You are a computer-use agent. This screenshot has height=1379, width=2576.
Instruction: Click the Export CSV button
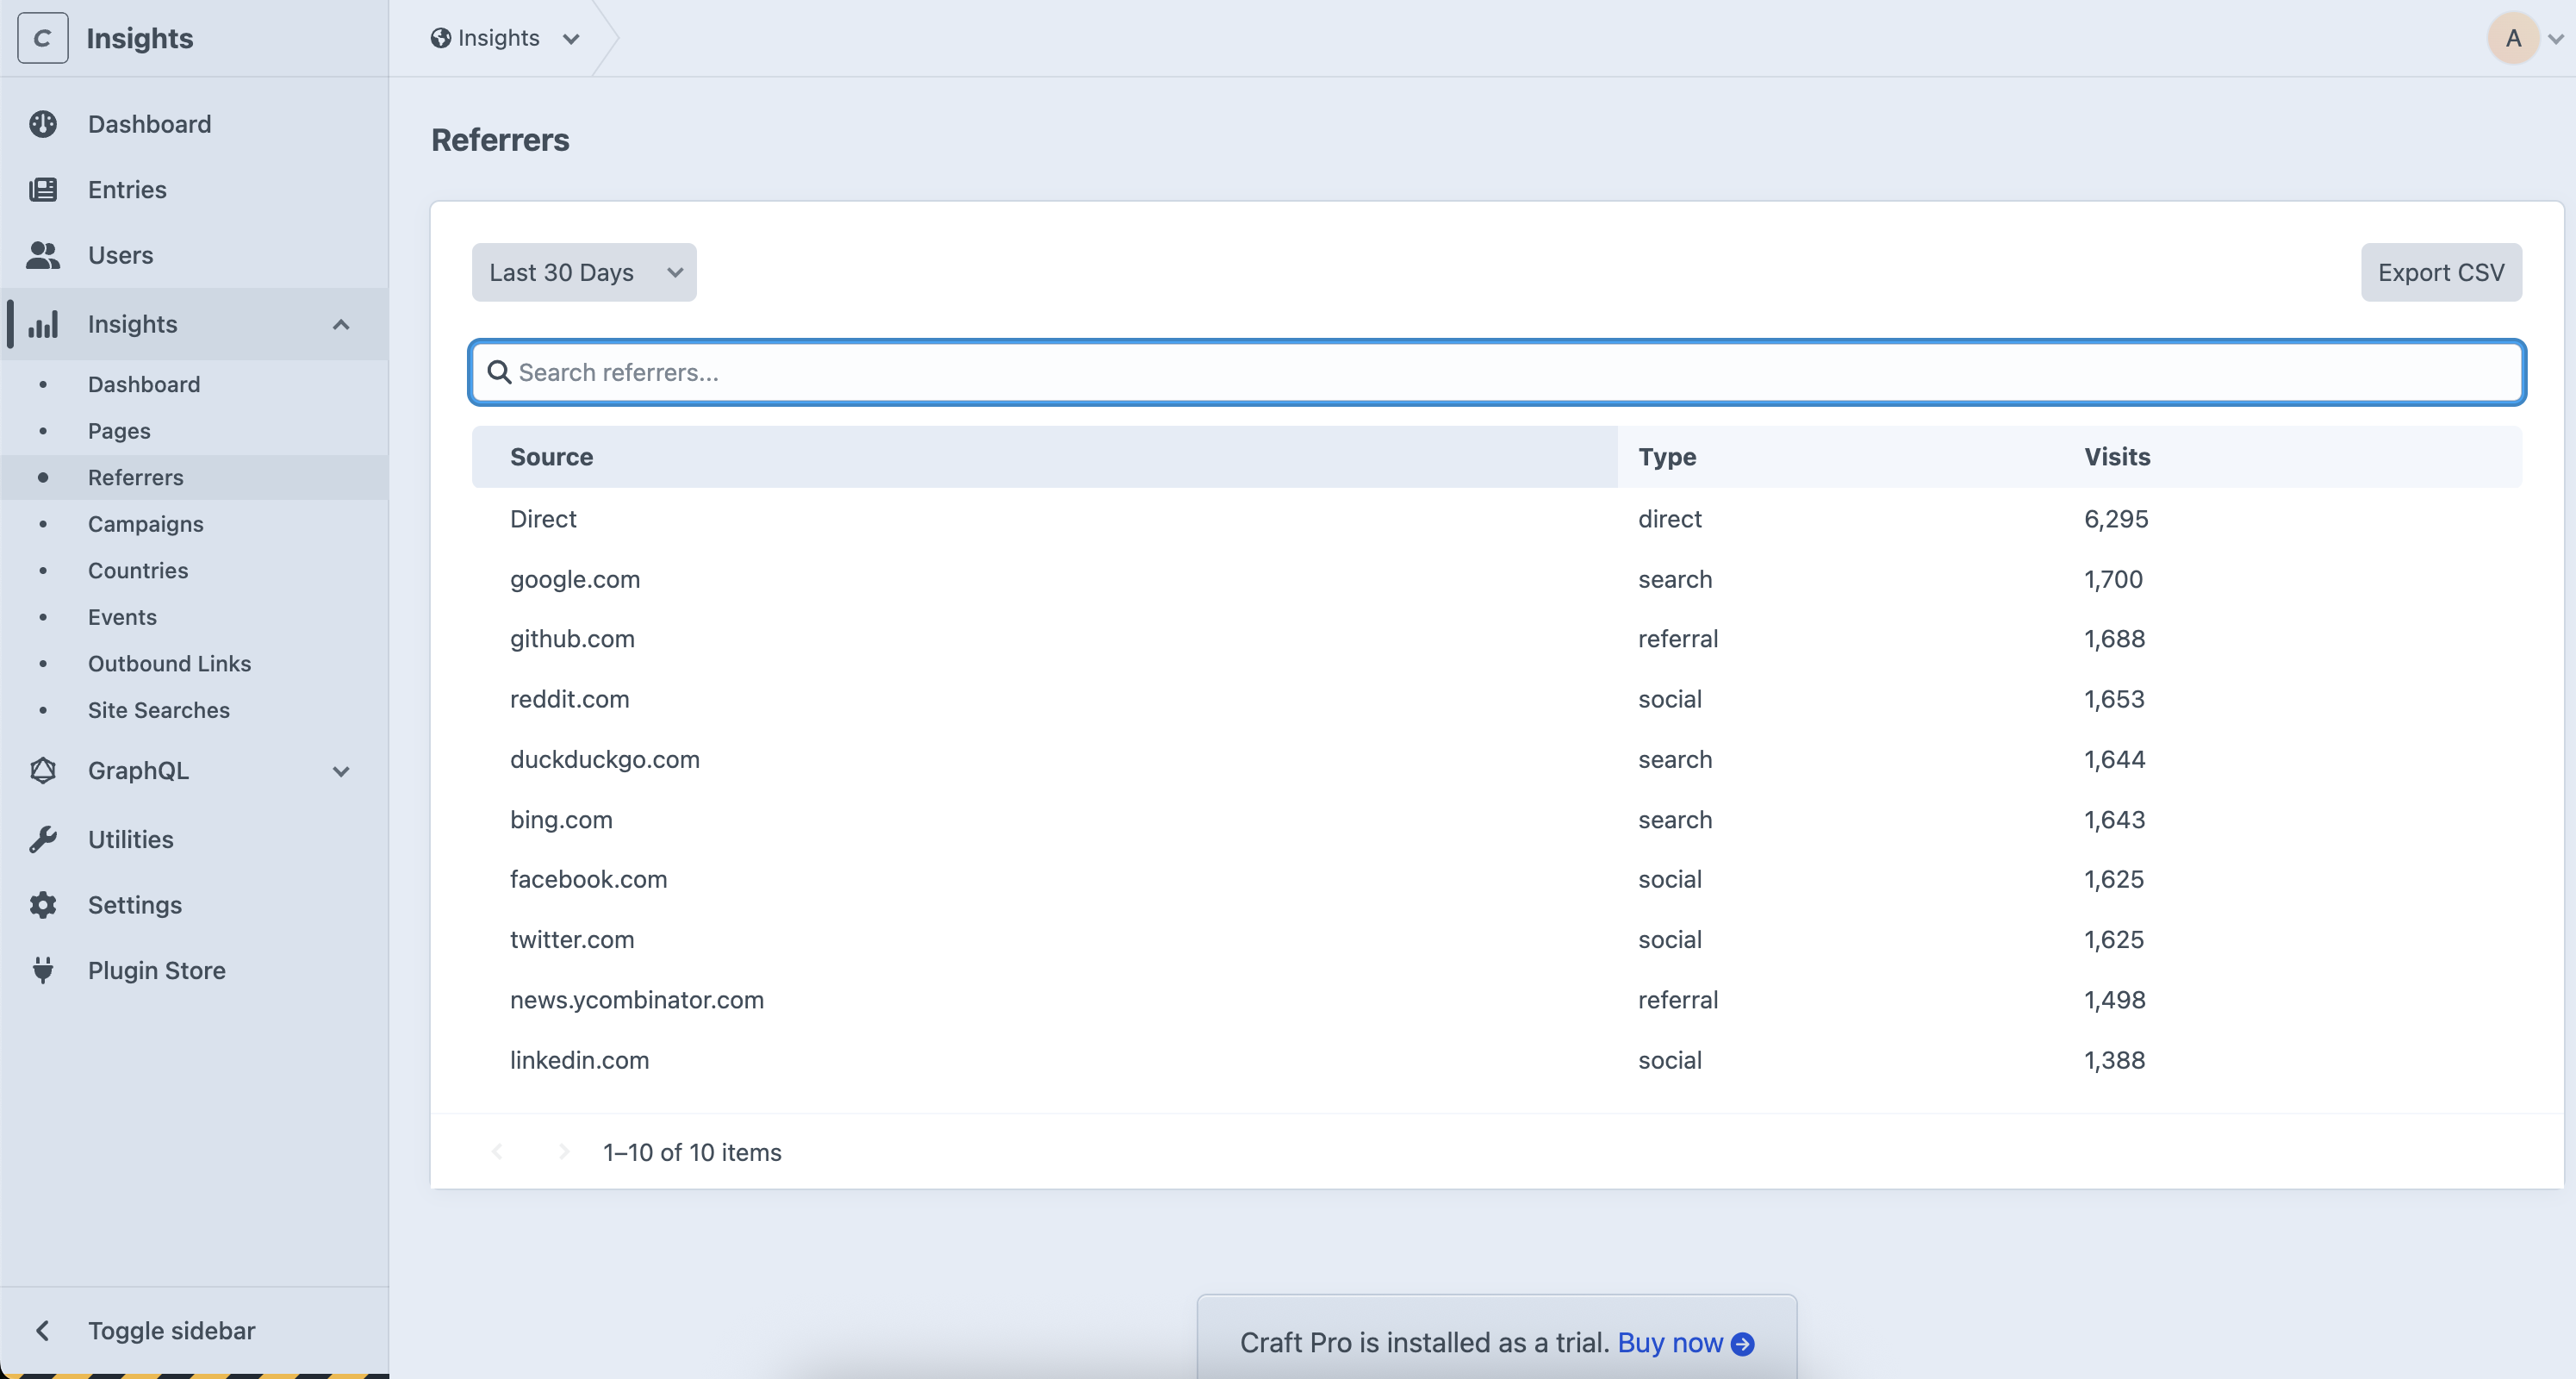tap(2440, 272)
